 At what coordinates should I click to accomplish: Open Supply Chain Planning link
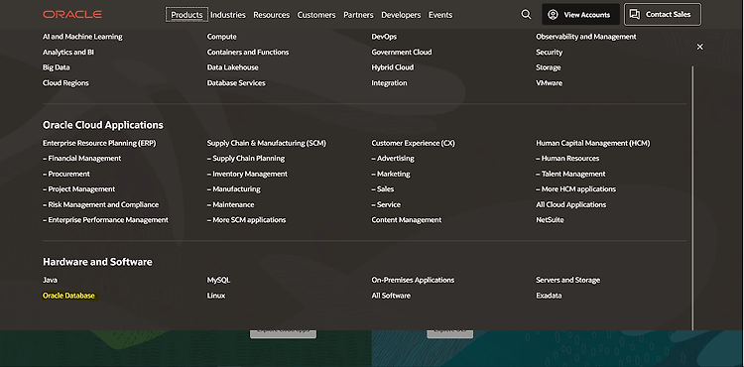246,159
